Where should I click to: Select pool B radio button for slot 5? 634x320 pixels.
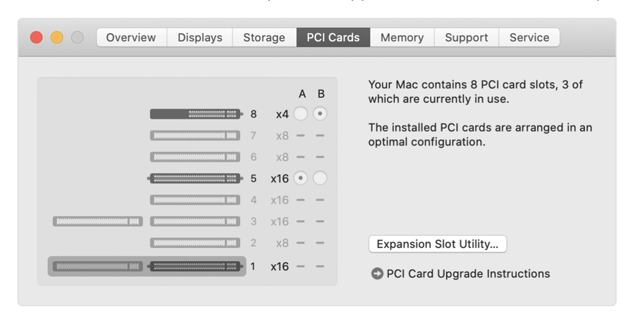(x=320, y=178)
